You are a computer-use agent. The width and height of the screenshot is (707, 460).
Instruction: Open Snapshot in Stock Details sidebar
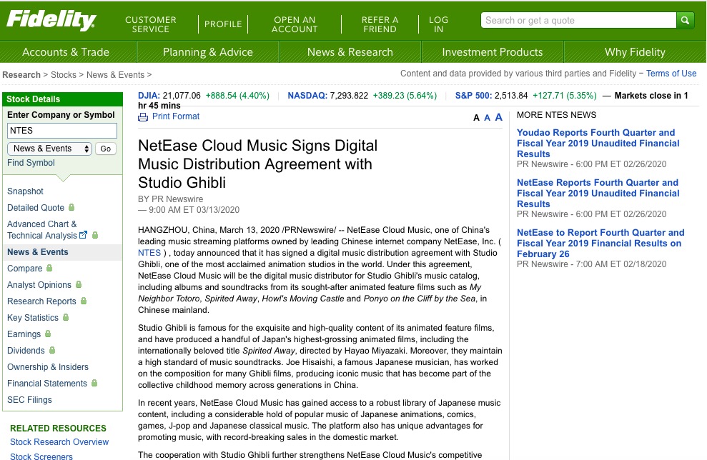[25, 191]
